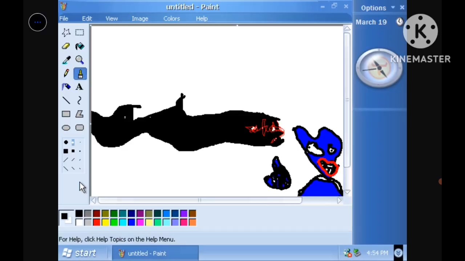465x261 pixels.
Task: Click the vertical scrollbar down arrow
Action: pos(347,192)
